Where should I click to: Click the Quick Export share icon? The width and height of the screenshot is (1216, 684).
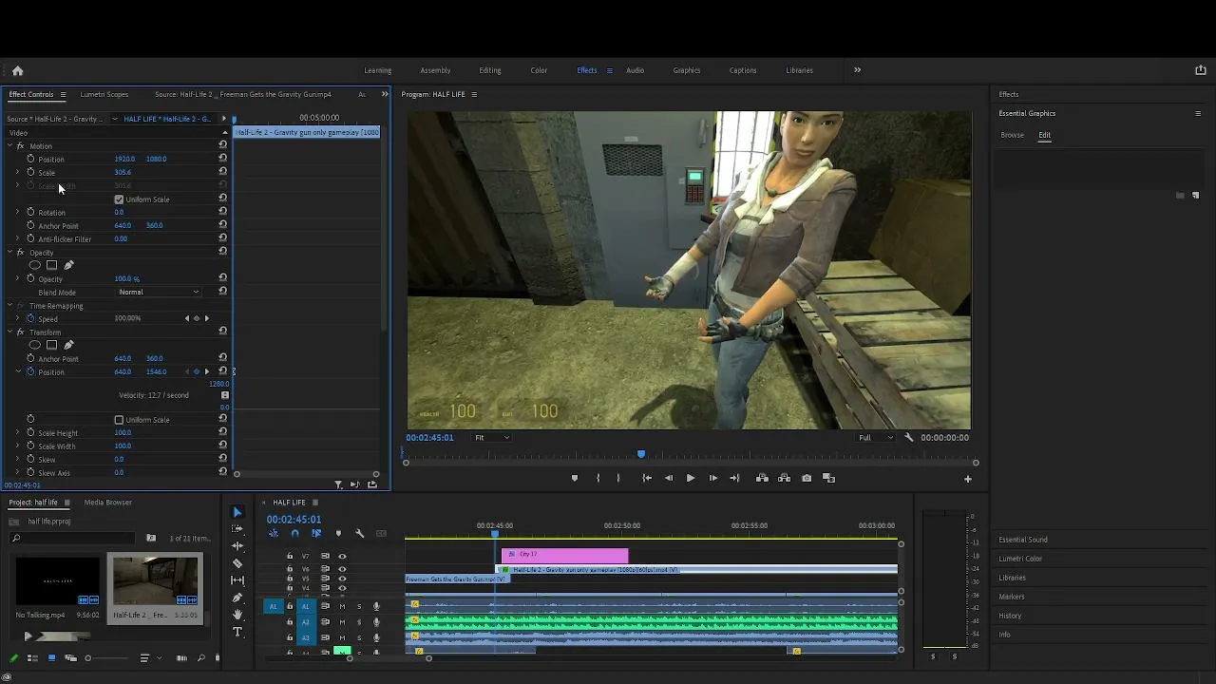pos(1200,70)
